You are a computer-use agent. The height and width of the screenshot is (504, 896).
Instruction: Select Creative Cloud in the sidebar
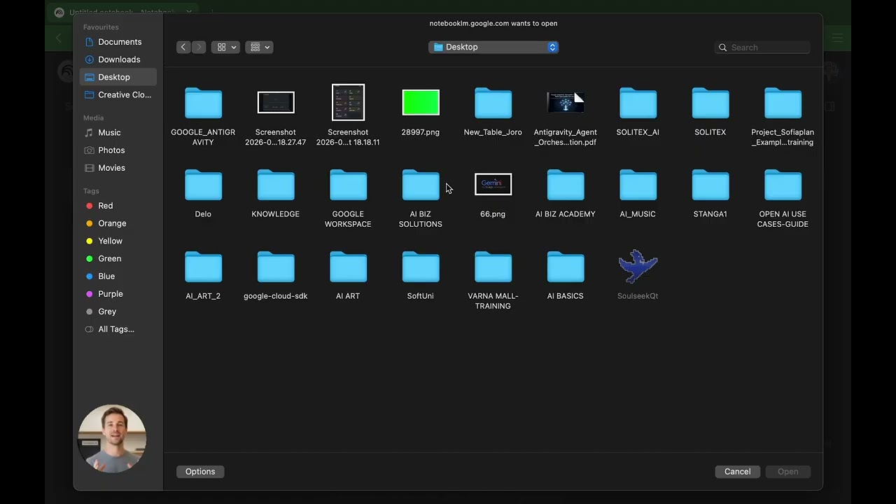(x=118, y=94)
